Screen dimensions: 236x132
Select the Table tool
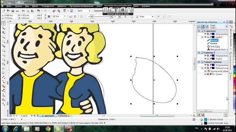(3, 73)
